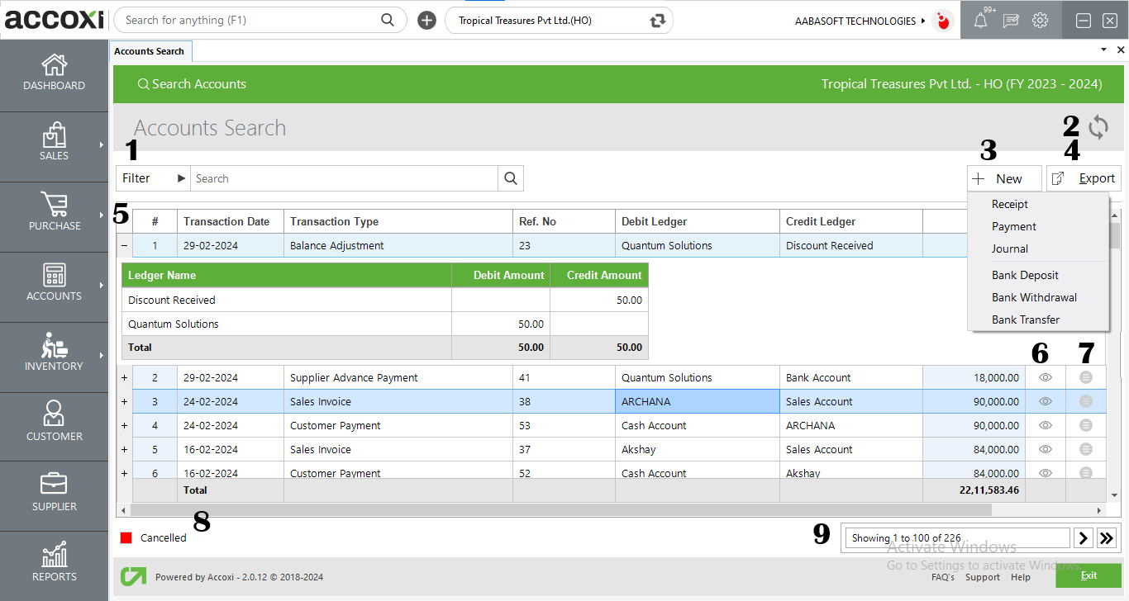The width and height of the screenshot is (1129, 601).
Task: Click the plus icon next to the search bar
Action: pyautogui.click(x=426, y=20)
